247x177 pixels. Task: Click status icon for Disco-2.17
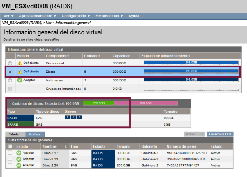click(x=19, y=153)
